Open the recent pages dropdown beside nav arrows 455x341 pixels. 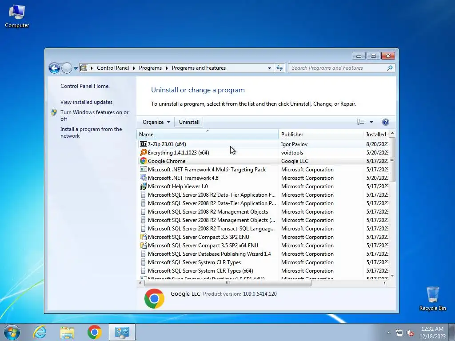(x=76, y=68)
